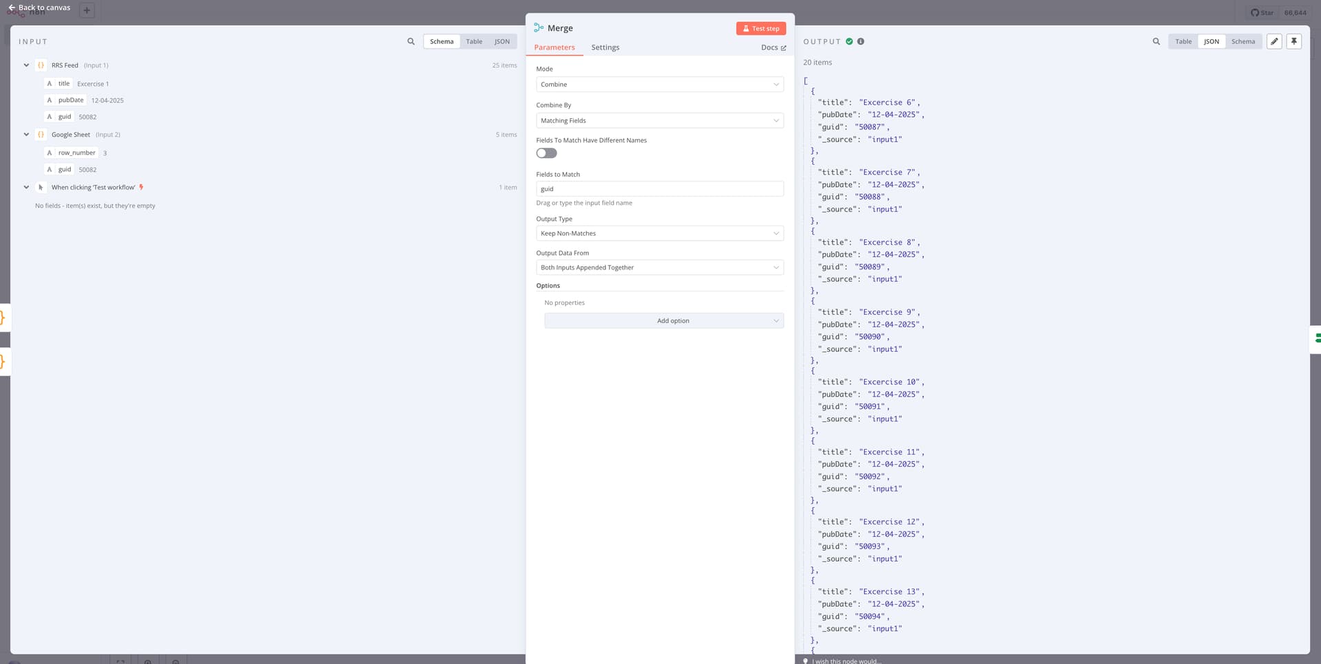
Task: Switch to the Settings tab
Action: point(605,47)
